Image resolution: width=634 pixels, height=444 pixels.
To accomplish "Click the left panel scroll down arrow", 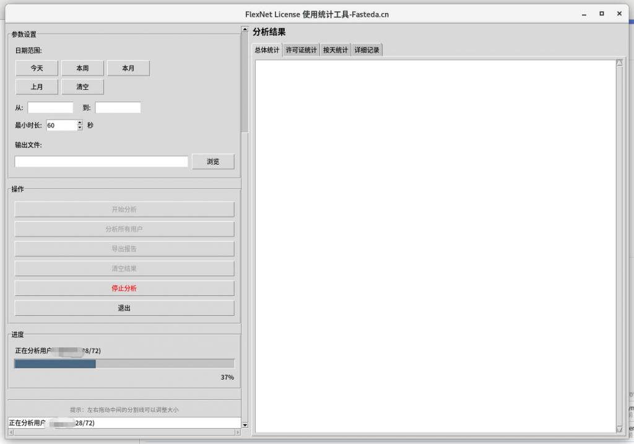I will (x=245, y=425).
